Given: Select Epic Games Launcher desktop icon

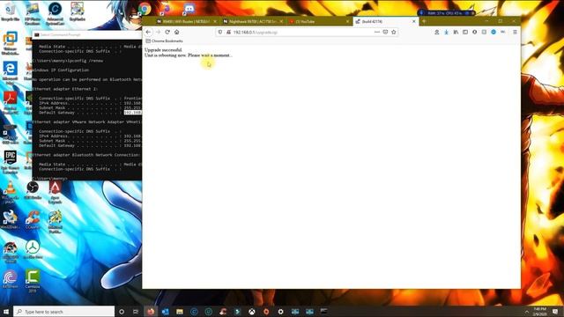Looking at the screenshot, I should (x=10, y=162).
